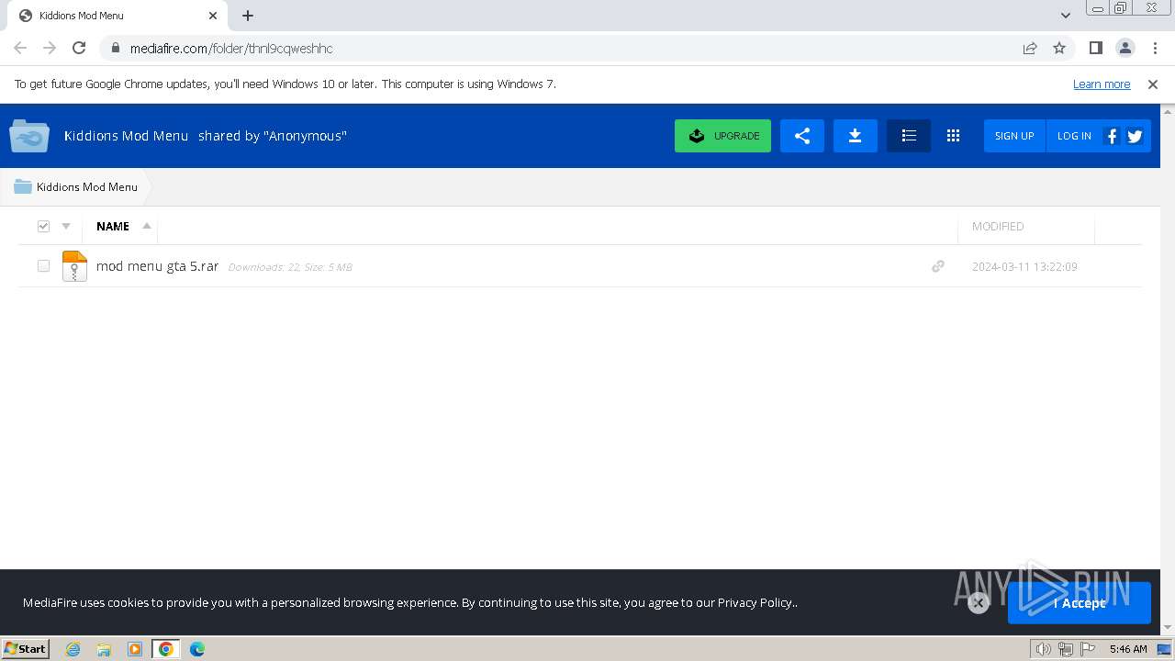Accept the cookie notice
Image resolution: width=1175 pixels, height=661 pixels.
click(1079, 603)
